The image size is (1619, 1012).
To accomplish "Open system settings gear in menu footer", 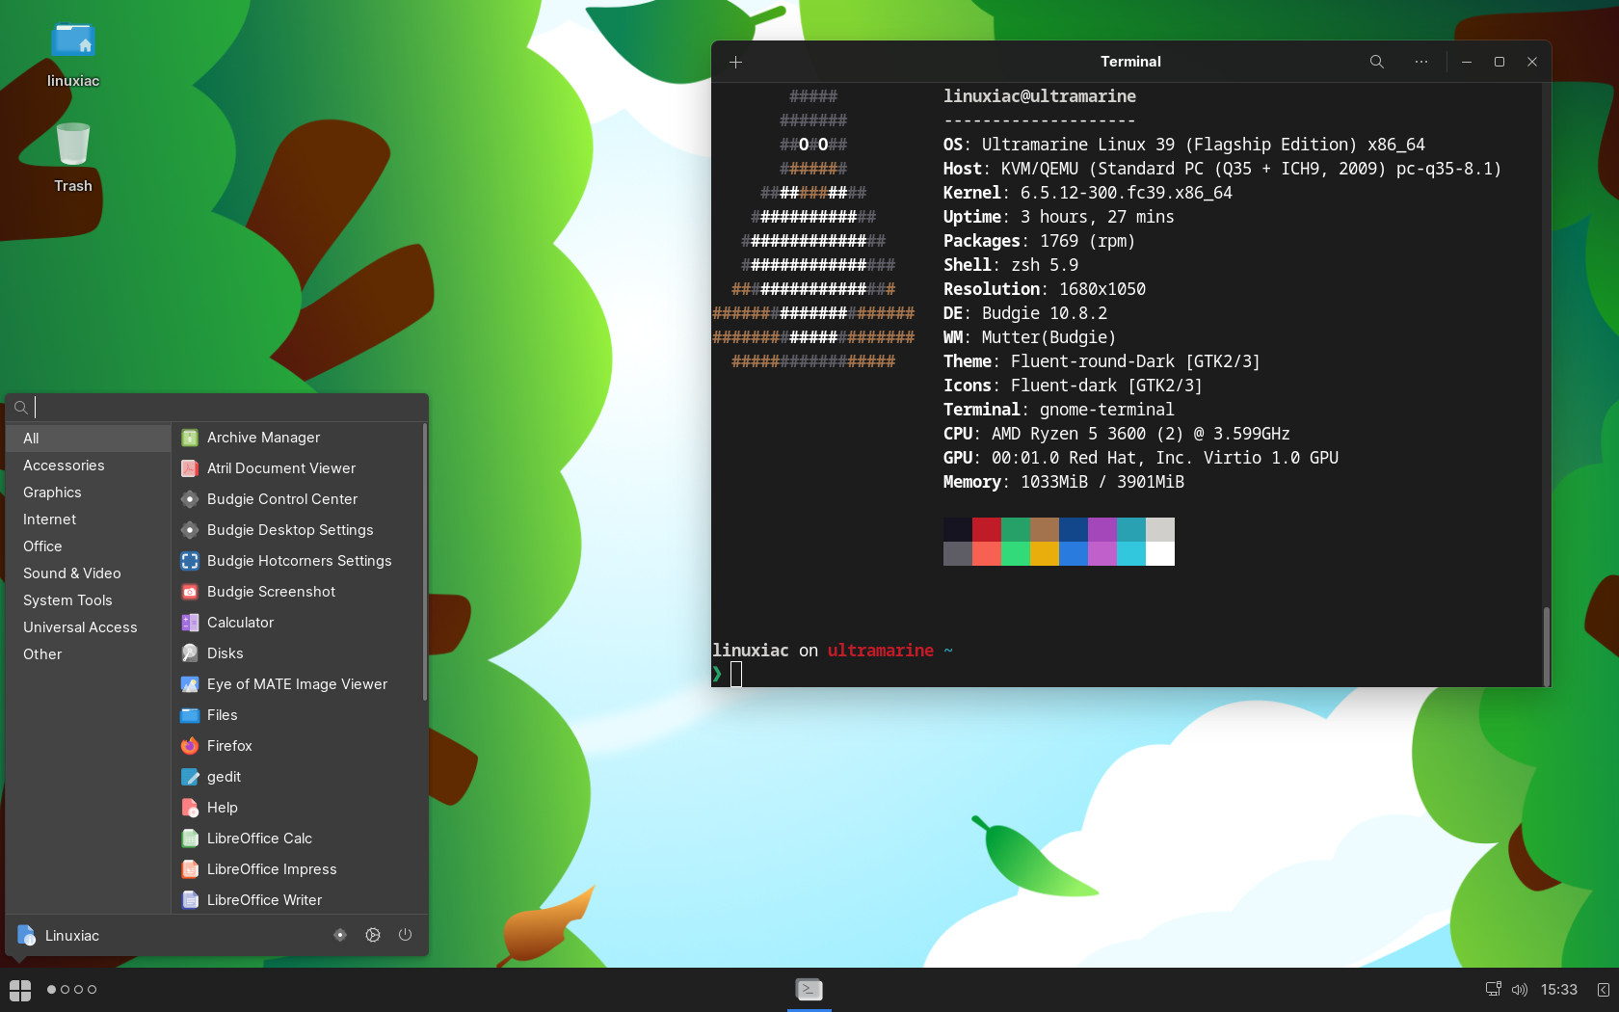I will [x=373, y=935].
